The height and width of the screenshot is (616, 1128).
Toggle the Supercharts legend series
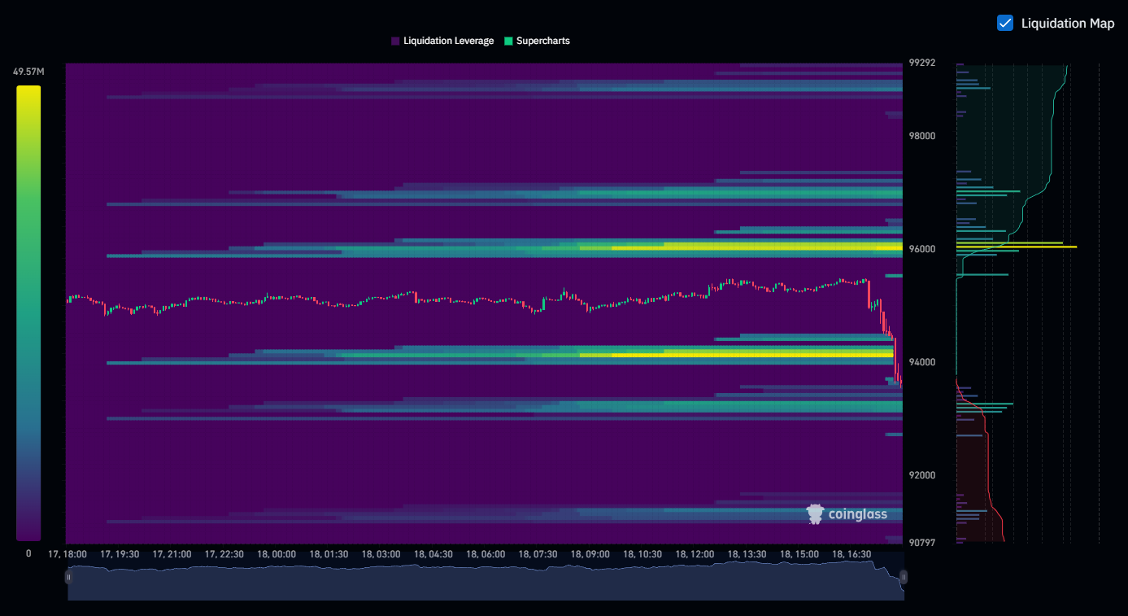coord(537,41)
